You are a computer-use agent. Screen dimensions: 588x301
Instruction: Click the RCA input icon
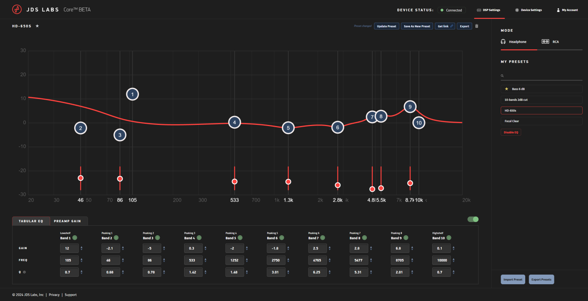545,41
